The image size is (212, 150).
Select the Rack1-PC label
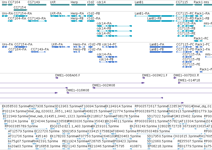click(203, 44)
